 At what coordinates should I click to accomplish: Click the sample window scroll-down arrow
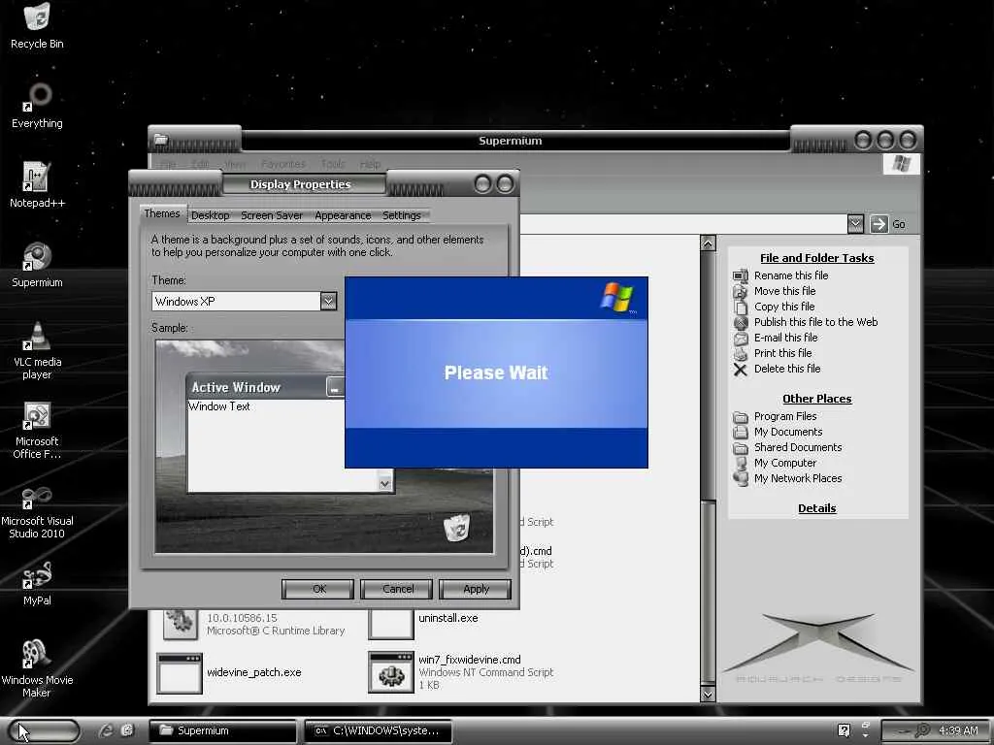tap(384, 483)
